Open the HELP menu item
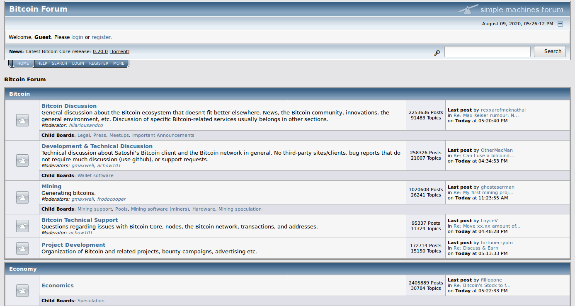 (x=42, y=63)
